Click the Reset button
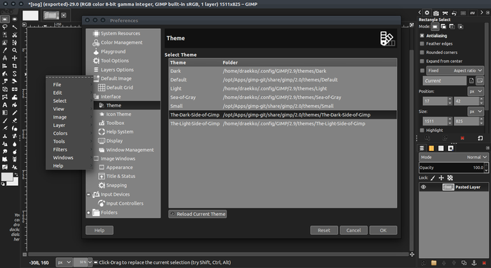Image resolution: width=491 pixels, height=268 pixels. [324, 230]
